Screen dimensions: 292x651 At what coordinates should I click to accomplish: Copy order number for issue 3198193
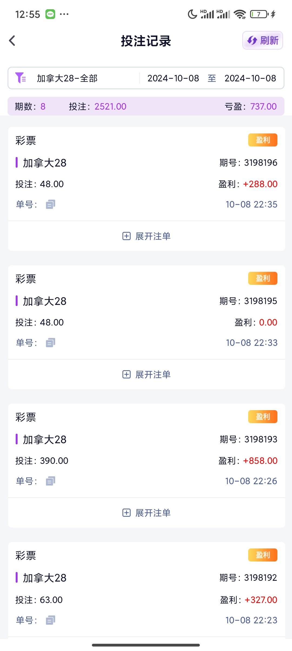coord(51,481)
